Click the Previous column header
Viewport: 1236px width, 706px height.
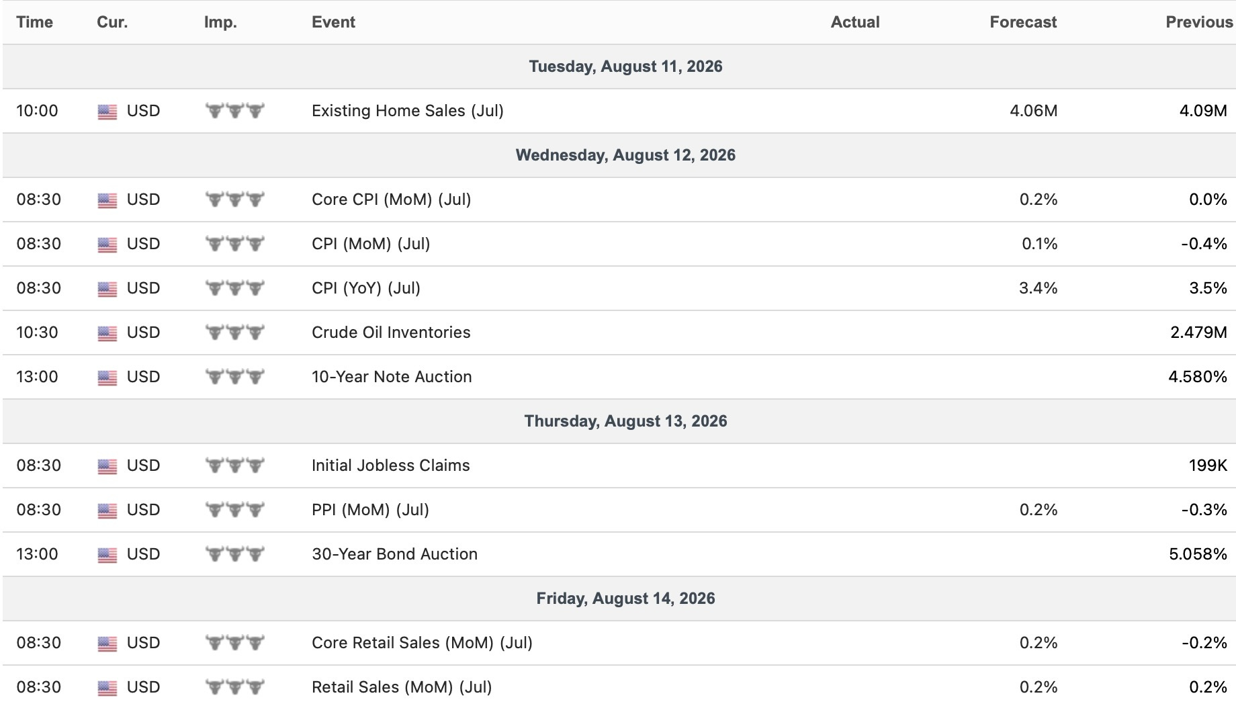(1199, 22)
